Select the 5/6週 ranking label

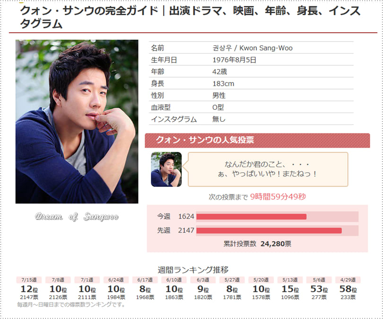pyautogui.click(x=319, y=280)
